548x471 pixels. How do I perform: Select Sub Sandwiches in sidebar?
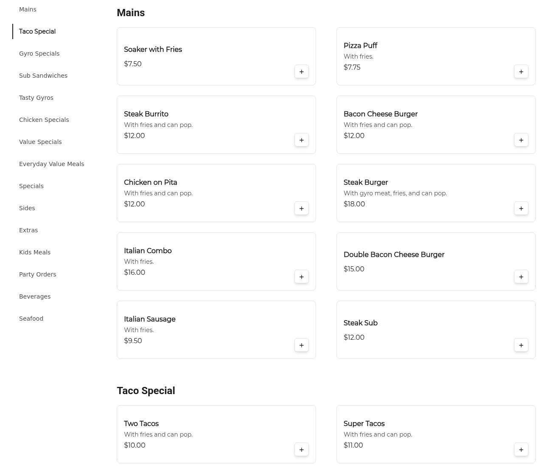click(43, 76)
